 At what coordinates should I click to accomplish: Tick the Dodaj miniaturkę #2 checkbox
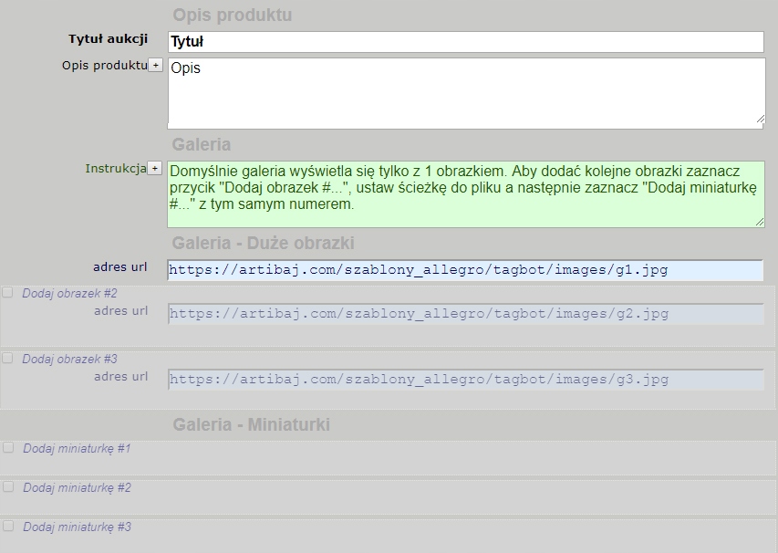pos(8,487)
